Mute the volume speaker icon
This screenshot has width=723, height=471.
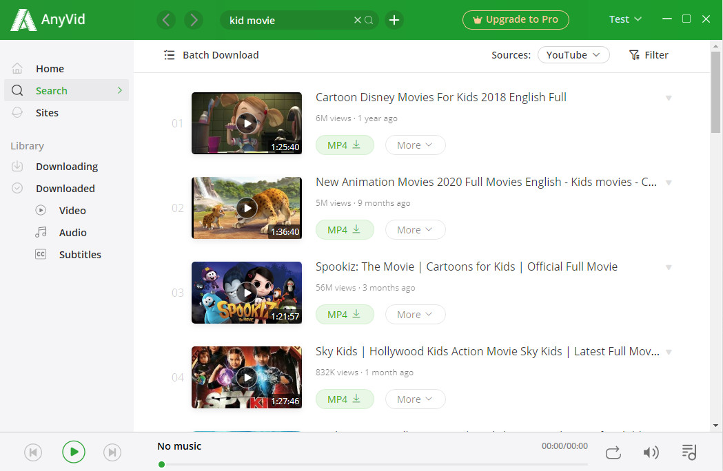[651, 452]
